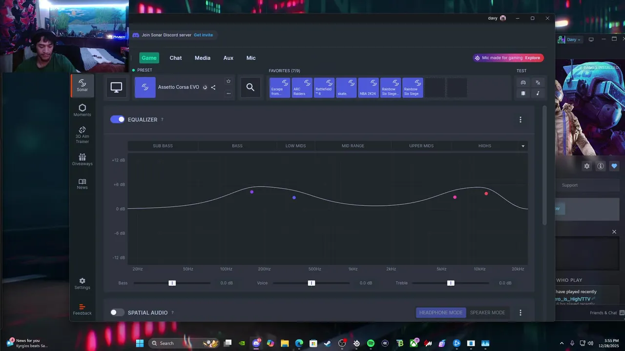
Task: Switch to the Mic tab
Action: 251,58
